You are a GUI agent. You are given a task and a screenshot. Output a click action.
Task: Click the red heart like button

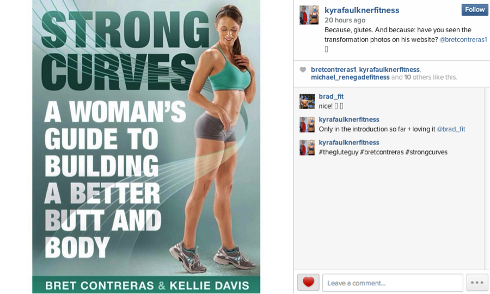click(308, 283)
